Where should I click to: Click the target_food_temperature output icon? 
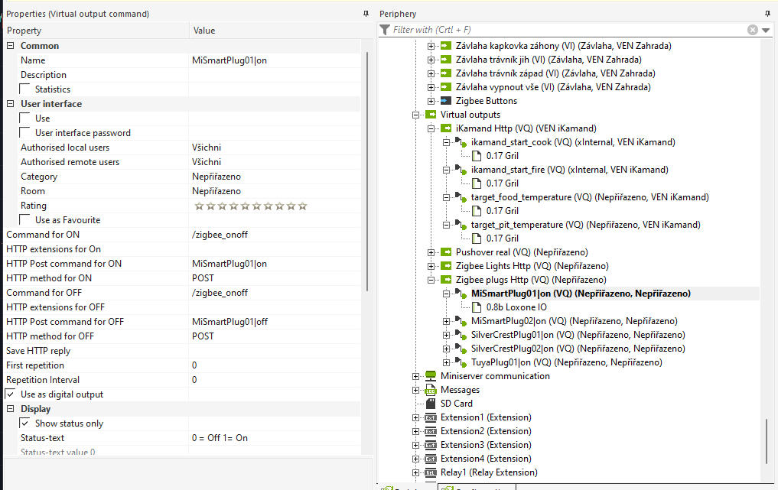pos(461,197)
